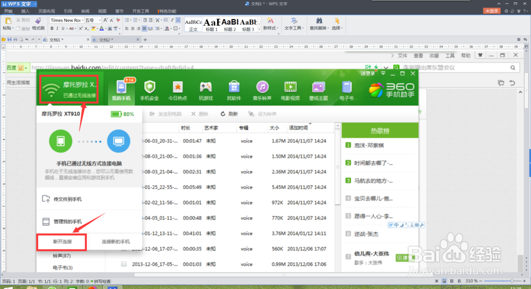Open 360 assistant main menu dropdown

click(383, 73)
